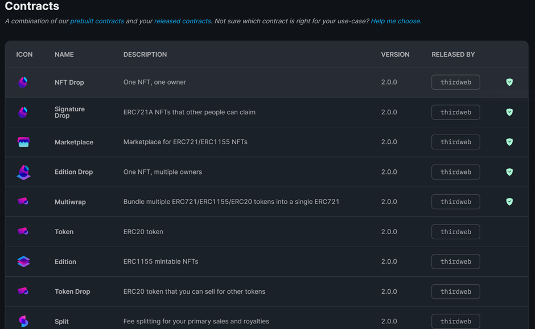Open the prebuilt contracts link
535x329 pixels.
(97, 21)
